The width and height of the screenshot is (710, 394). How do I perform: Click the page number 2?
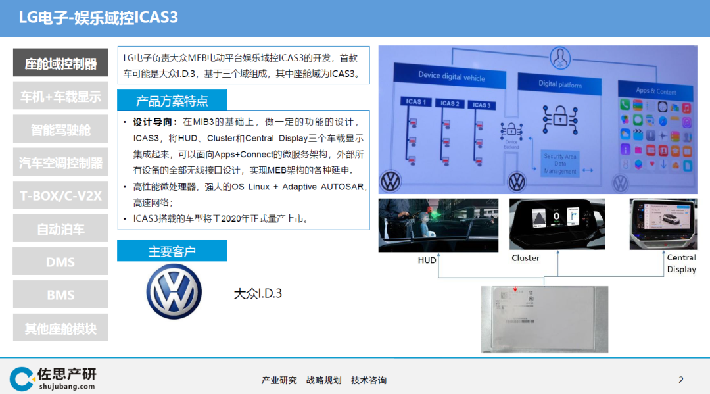tap(681, 380)
